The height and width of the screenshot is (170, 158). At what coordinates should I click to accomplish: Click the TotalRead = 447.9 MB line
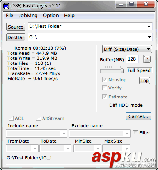[x=32, y=53]
